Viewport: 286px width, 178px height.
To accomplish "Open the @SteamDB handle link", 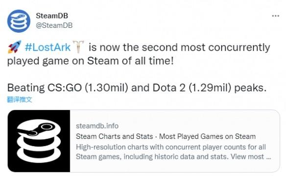I will pyautogui.click(x=54, y=25).
